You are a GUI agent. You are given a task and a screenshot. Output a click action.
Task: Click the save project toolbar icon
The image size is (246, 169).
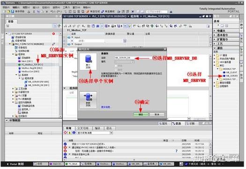tap(13, 11)
